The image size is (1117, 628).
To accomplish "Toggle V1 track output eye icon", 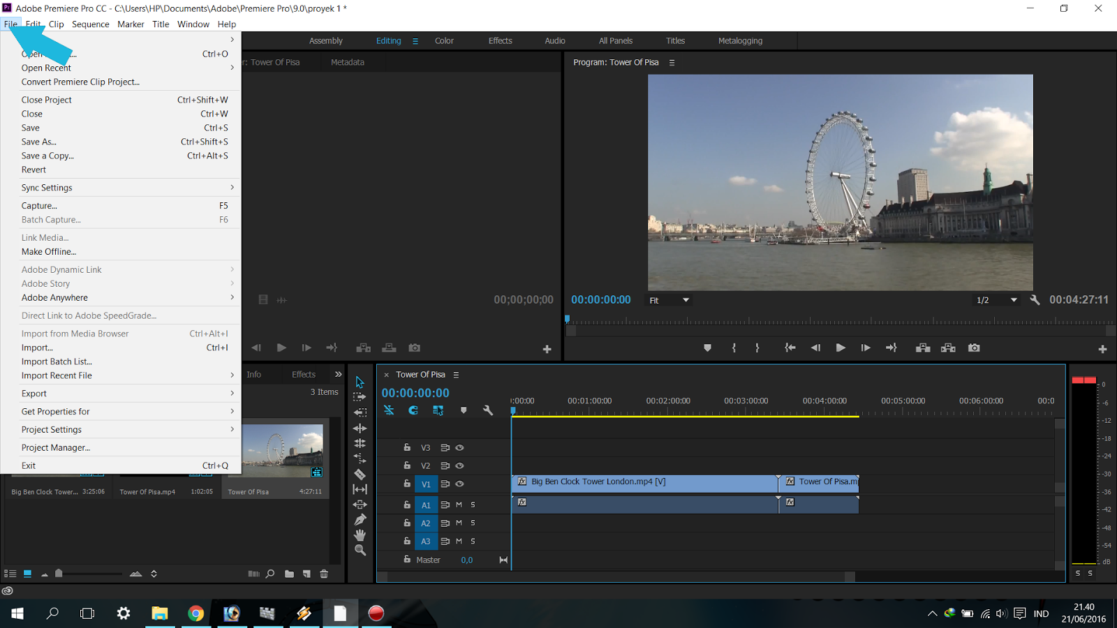I will point(459,484).
